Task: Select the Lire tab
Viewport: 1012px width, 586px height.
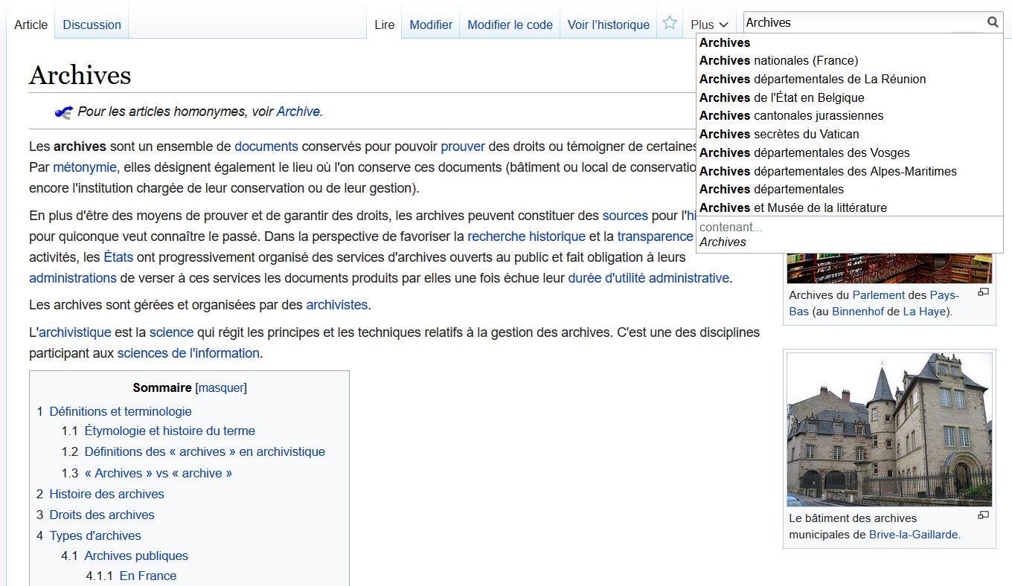Action: [x=385, y=25]
